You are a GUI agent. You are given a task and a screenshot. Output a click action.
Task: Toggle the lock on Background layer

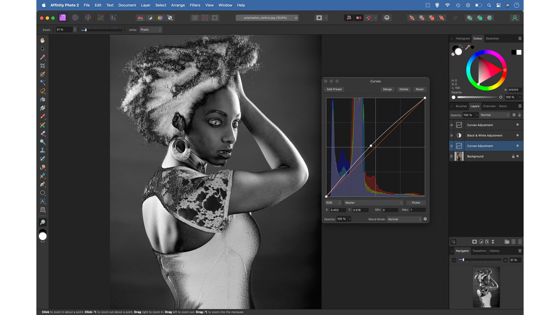[513, 156]
